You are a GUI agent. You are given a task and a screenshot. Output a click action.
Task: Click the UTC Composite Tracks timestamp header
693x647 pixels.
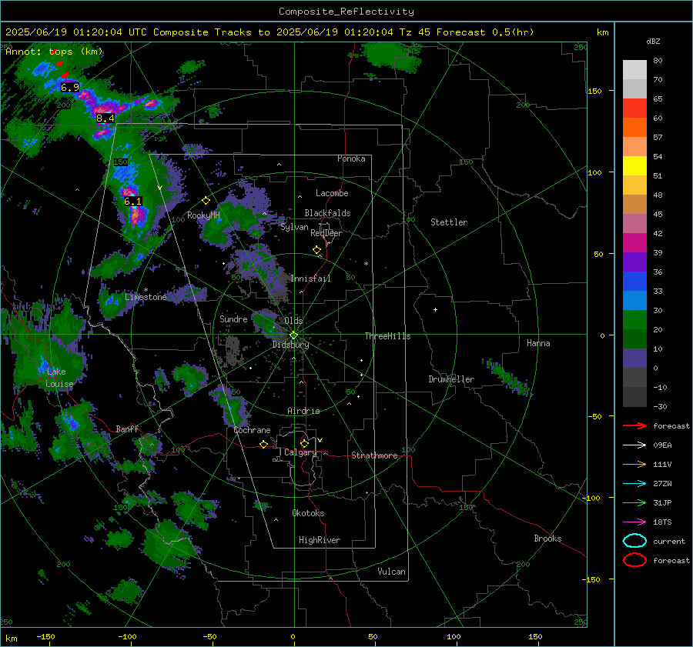click(x=269, y=32)
